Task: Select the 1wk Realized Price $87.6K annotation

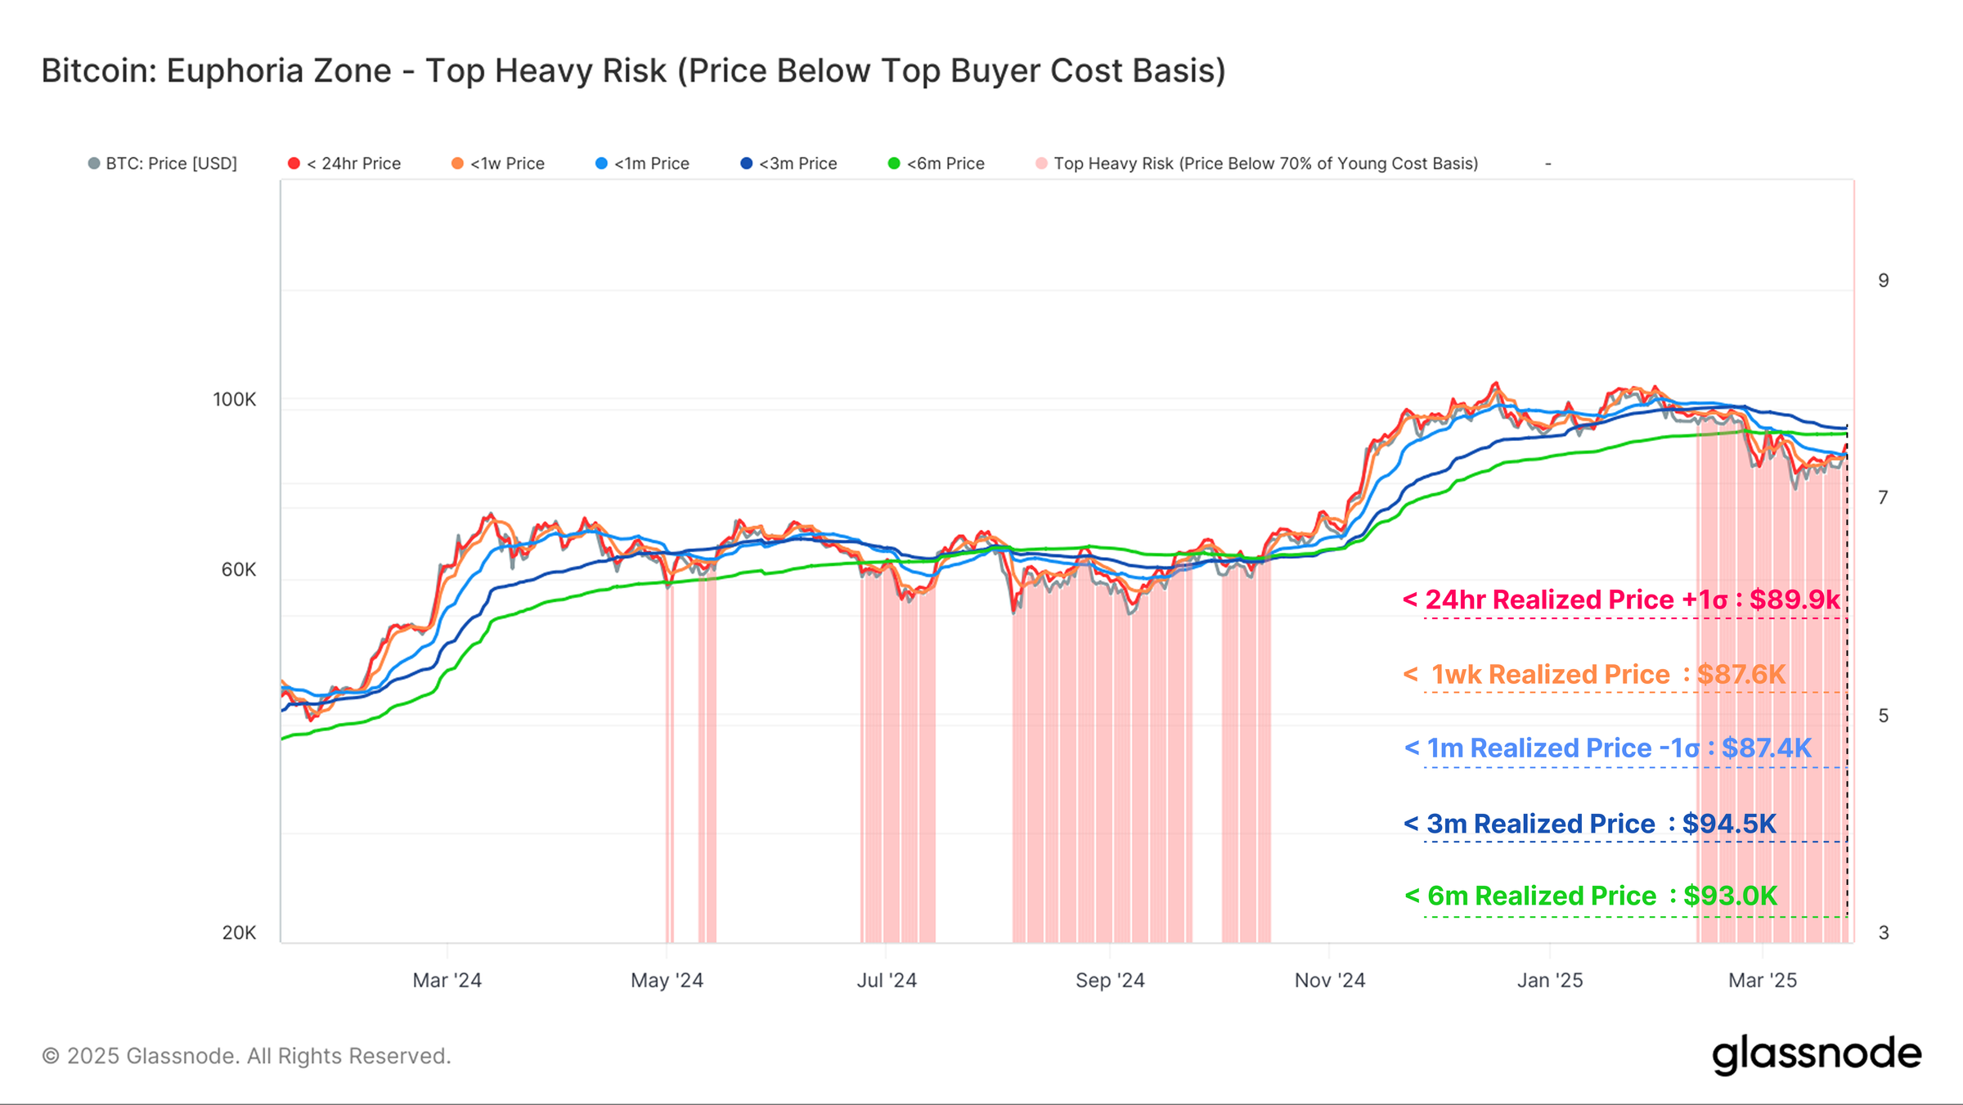Action: pyautogui.click(x=1594, y=674)
